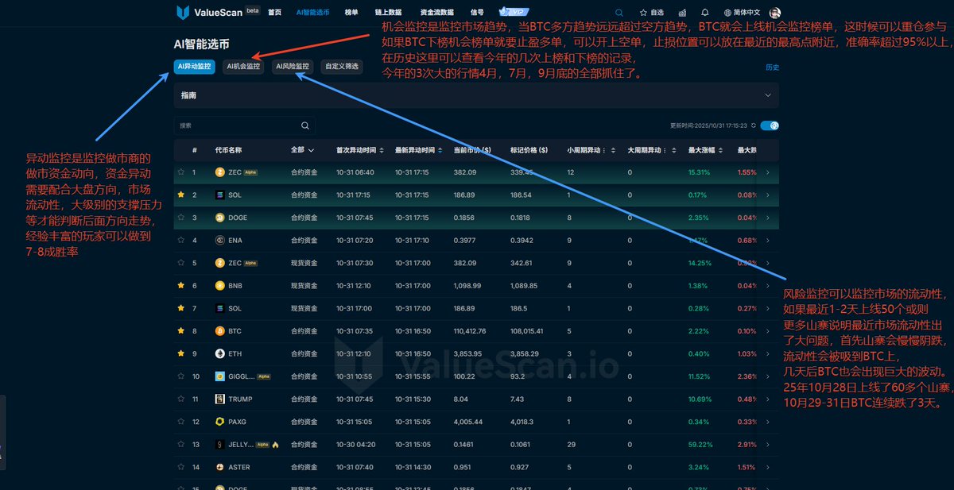The image size is (954, 490).
Task: Go to 首页 in the top menu
Action: point(274,13)
